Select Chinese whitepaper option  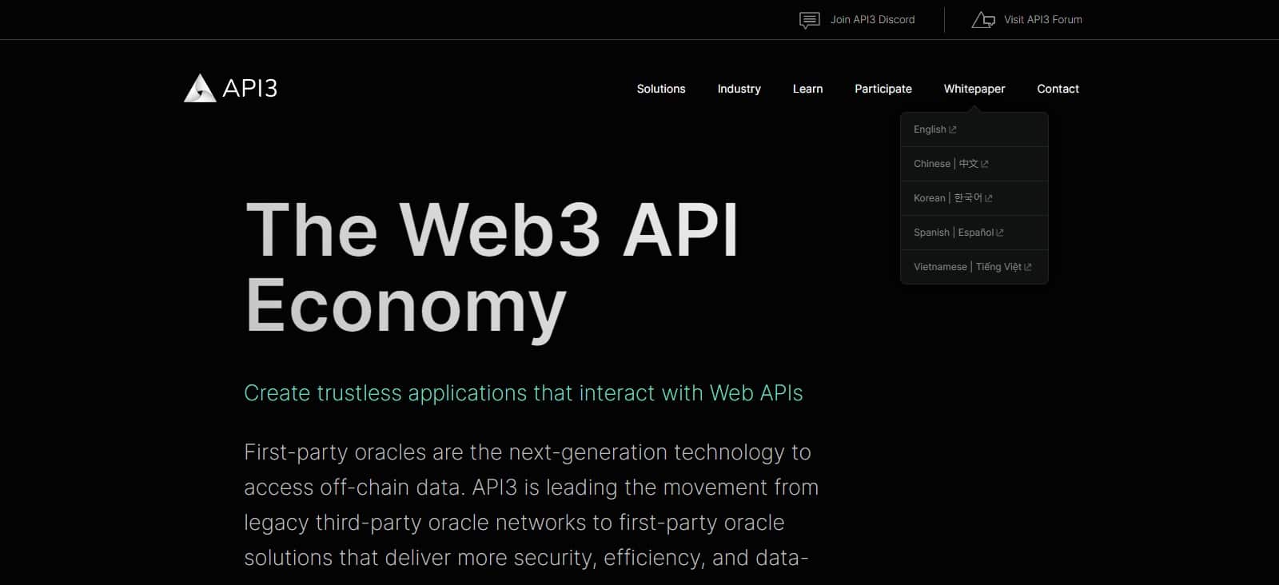[x=974, y=164]
